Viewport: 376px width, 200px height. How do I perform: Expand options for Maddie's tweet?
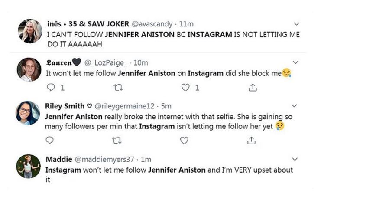click(x=295, y=159)
